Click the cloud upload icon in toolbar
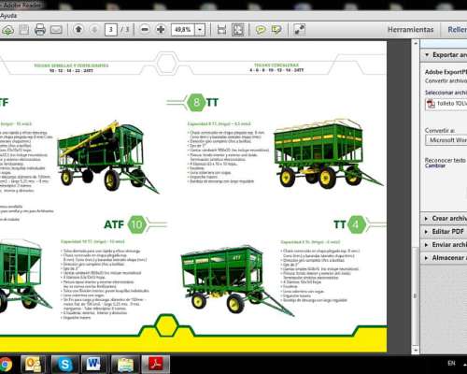467x374 pixels. [x=7, y=30]
